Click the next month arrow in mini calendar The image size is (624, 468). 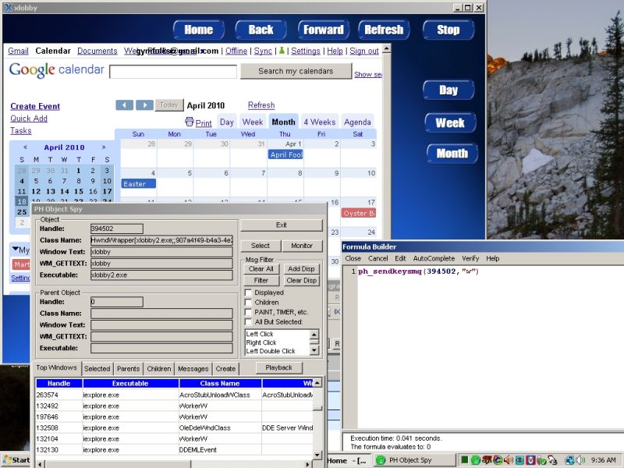coord(104,147)
